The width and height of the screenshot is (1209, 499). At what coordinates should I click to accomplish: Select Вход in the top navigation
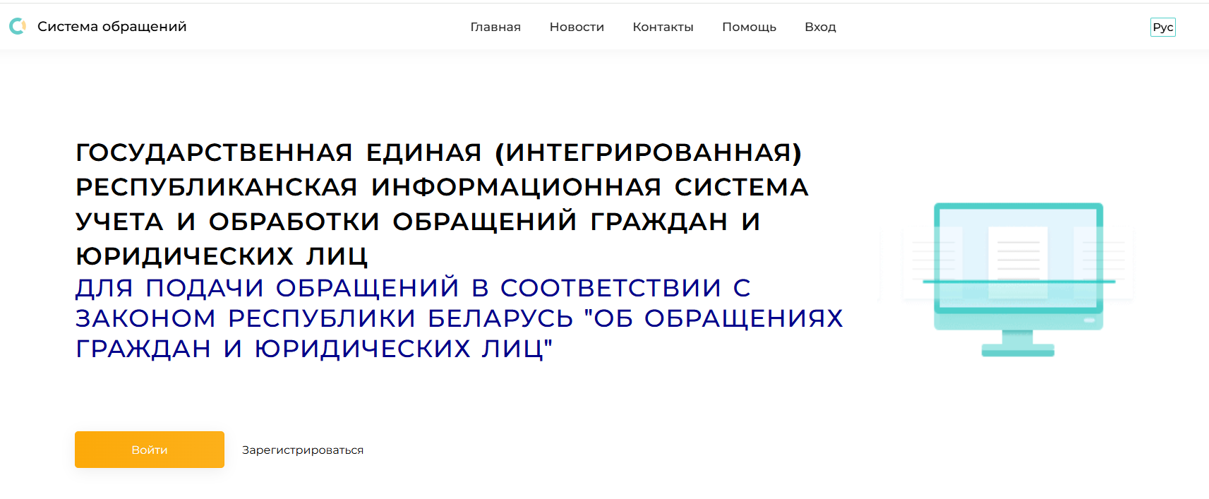coord(820,27)
